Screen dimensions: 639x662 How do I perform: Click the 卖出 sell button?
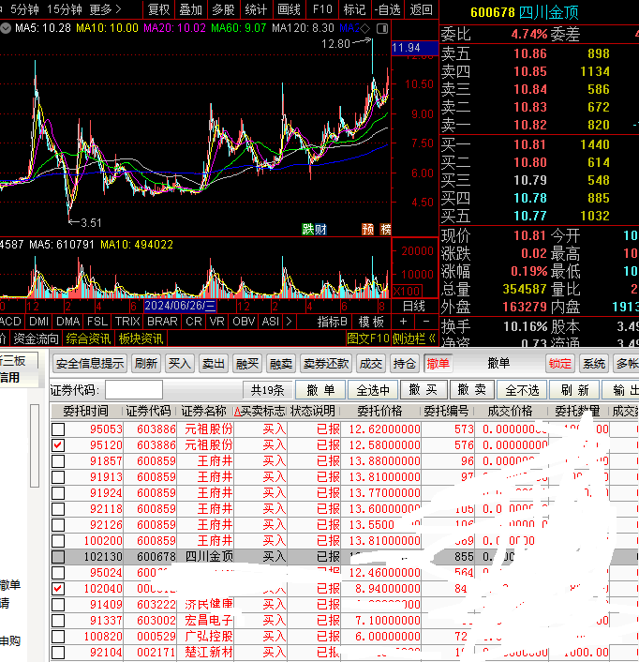pos(213,364)
